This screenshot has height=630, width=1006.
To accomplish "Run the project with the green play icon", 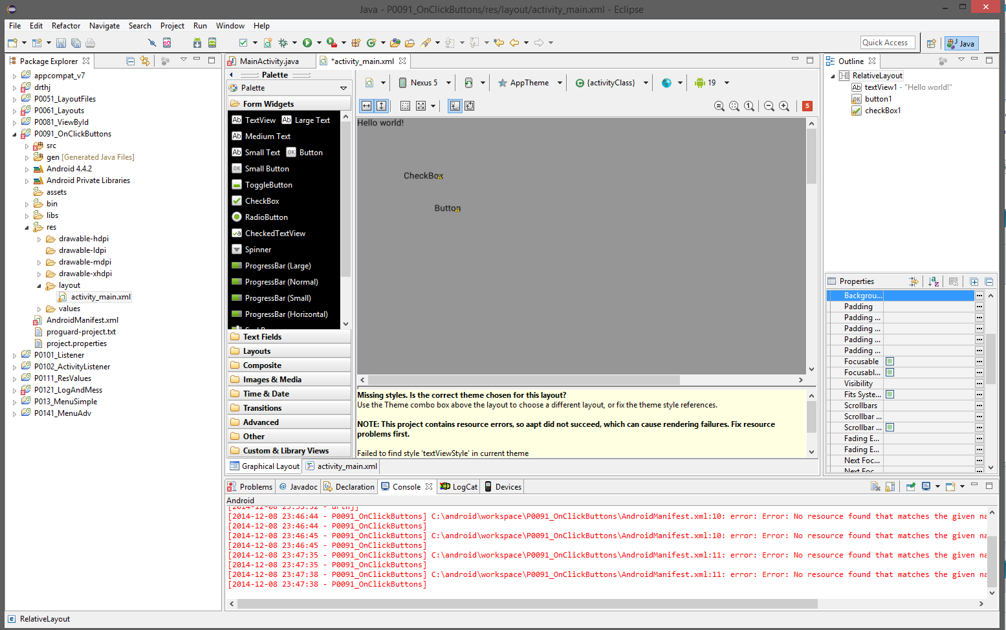I will 307,43.
